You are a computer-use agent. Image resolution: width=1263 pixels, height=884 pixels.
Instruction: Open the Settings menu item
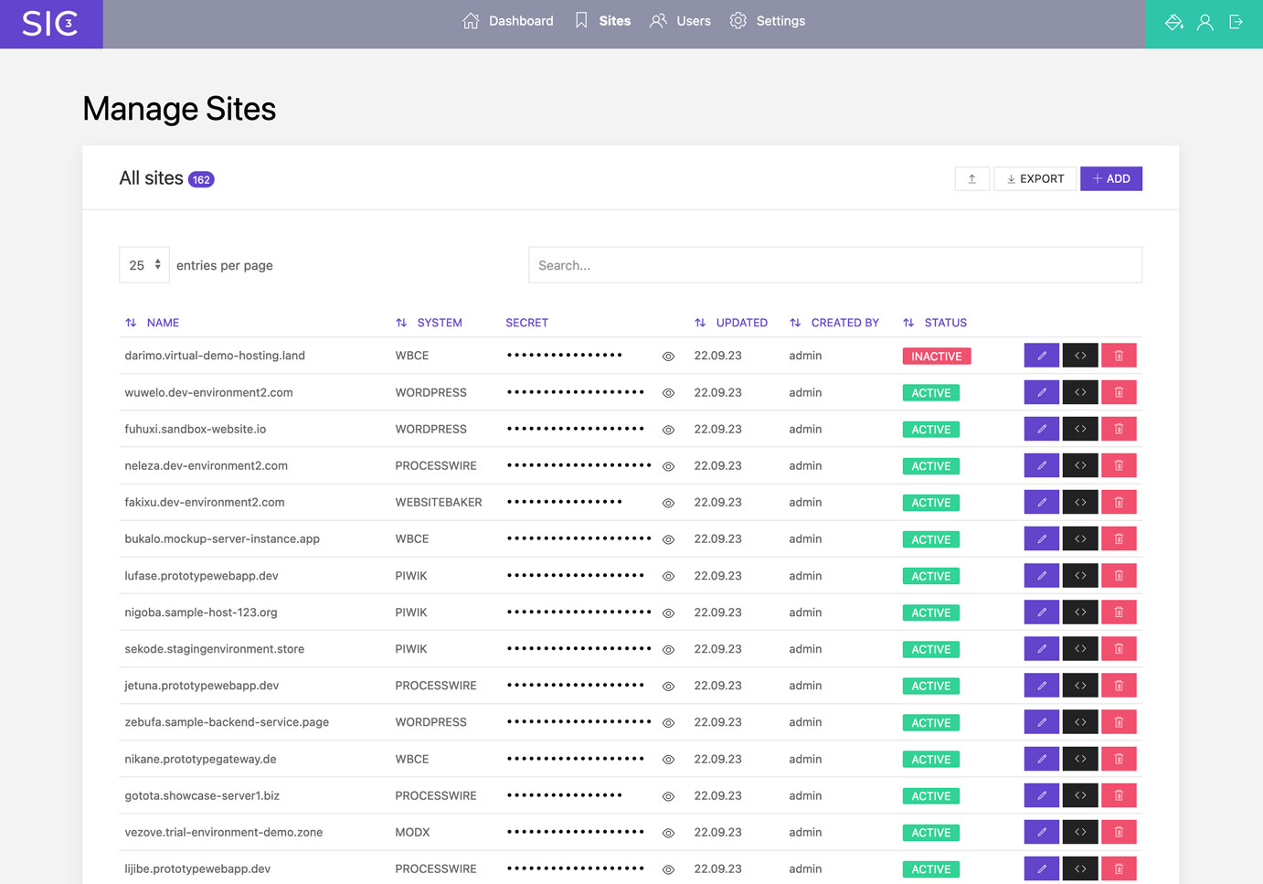[x=768, y=21]
